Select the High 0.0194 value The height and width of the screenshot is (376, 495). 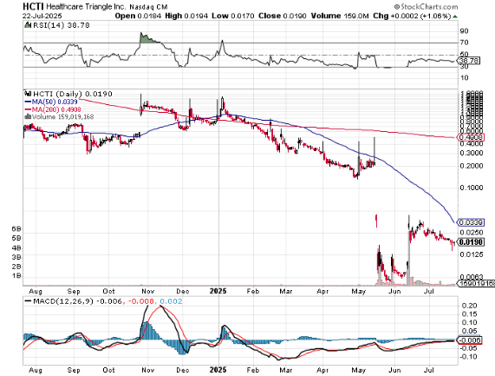tap(186, 16)
